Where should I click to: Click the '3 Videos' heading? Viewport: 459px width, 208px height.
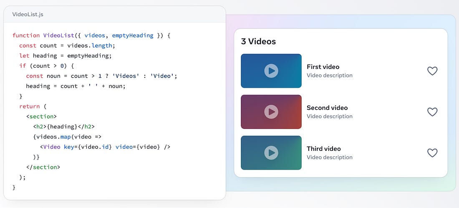click(x=258, y=41)
